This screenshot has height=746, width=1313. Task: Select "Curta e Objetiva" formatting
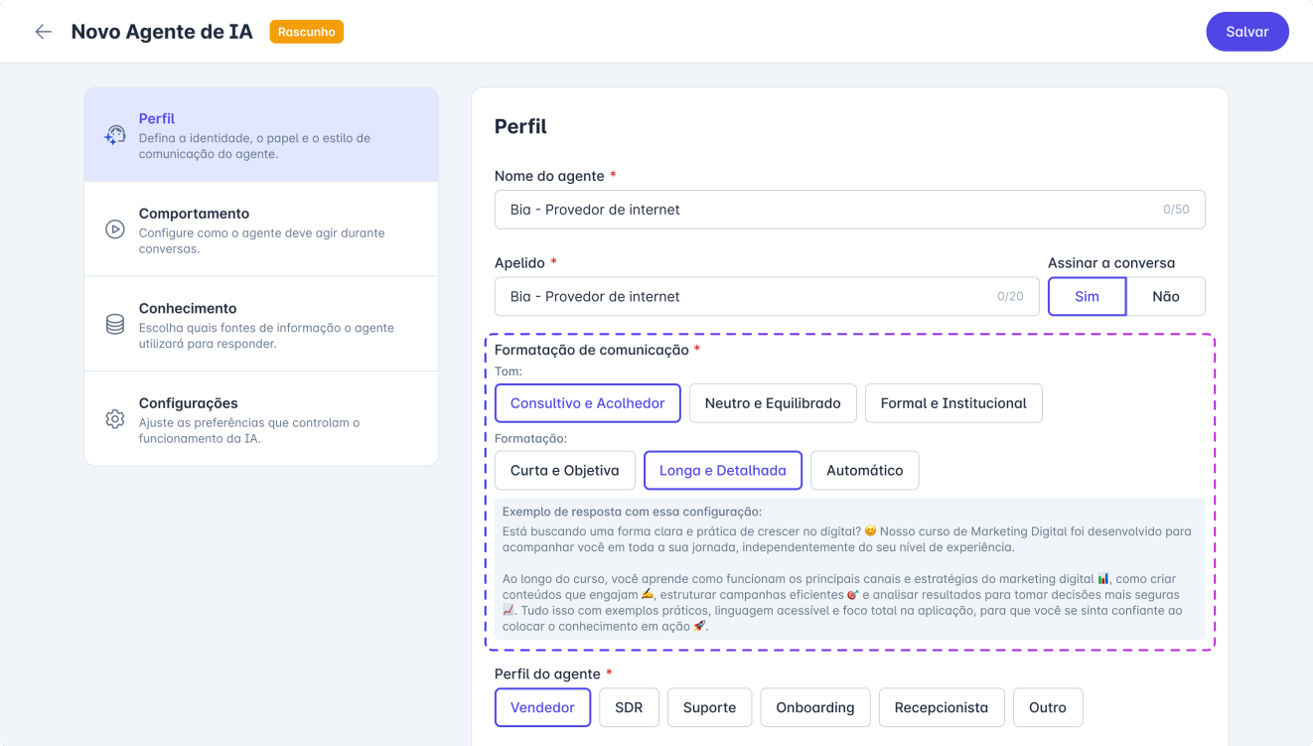click(x=564, y=470)
